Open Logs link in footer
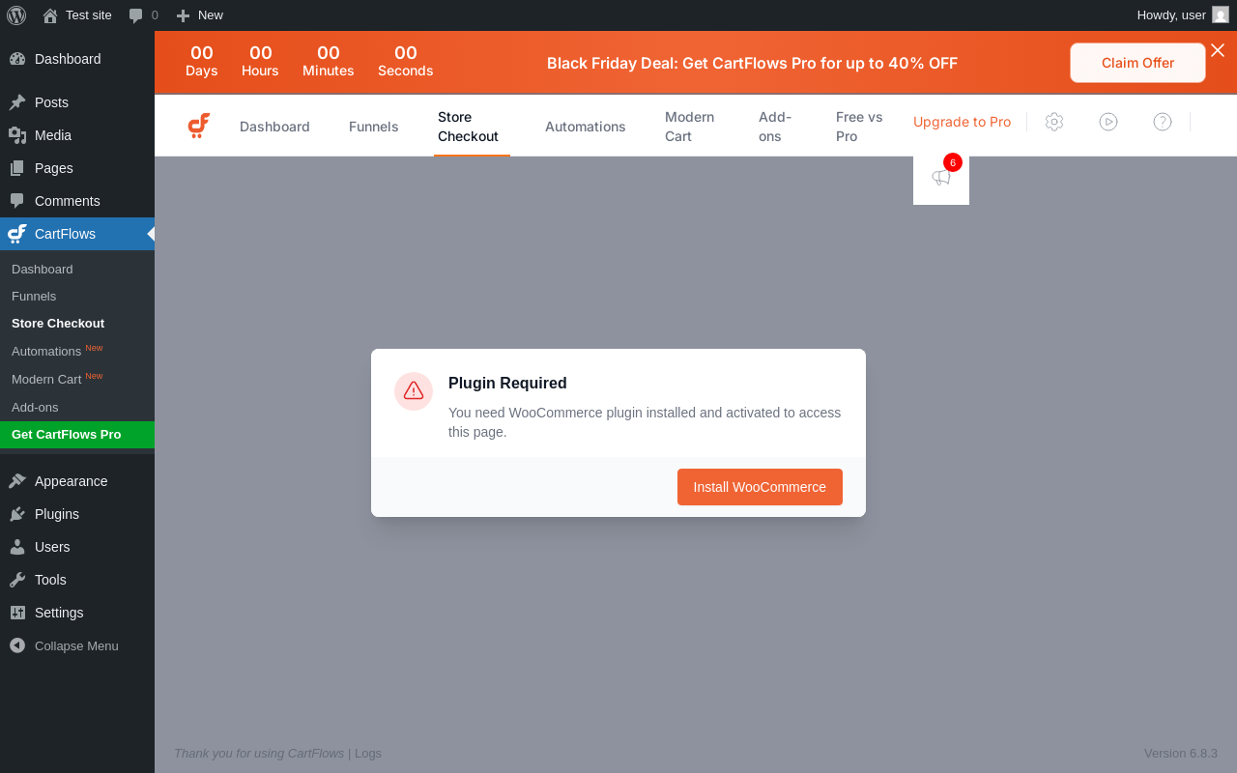The image size is (1237, 773). 368,754
